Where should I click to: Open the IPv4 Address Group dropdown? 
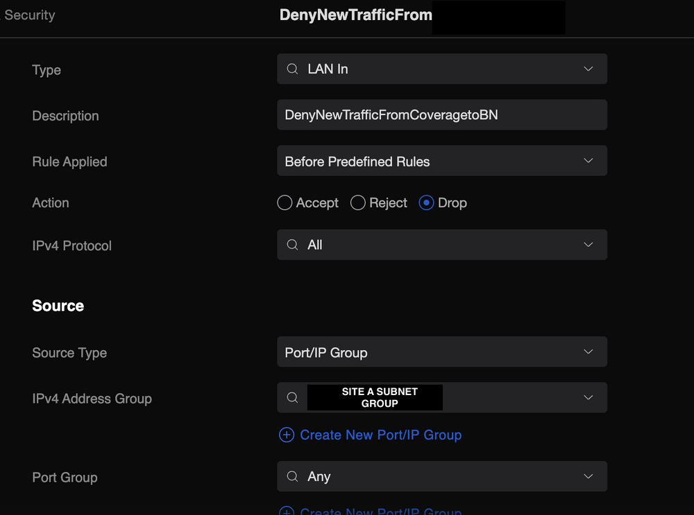pyautogui.click(x=441, y=397)
